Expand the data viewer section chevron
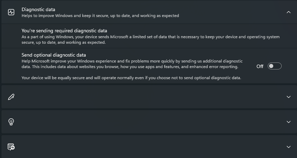 [289, 147]
